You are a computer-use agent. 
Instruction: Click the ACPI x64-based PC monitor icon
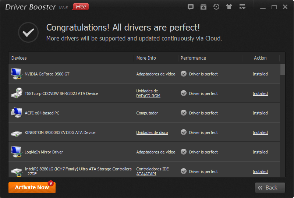click(x=17, y=113)
